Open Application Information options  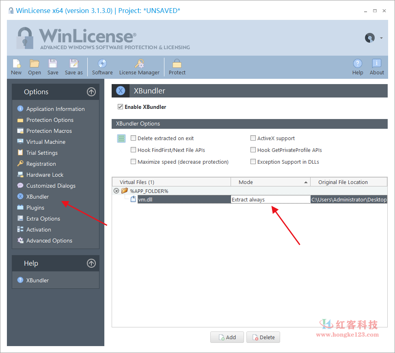pos(56,109)
